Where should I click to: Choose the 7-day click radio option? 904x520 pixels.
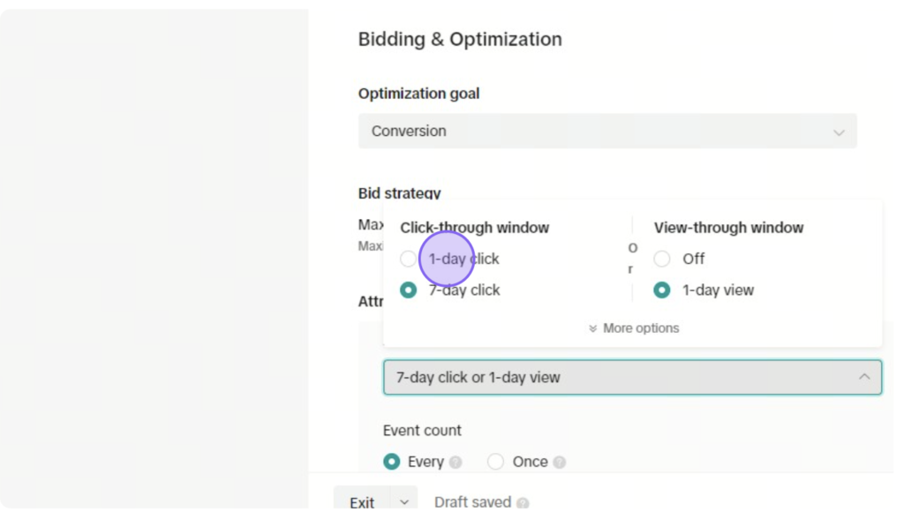pyautogui.click(x=408, y=290)
